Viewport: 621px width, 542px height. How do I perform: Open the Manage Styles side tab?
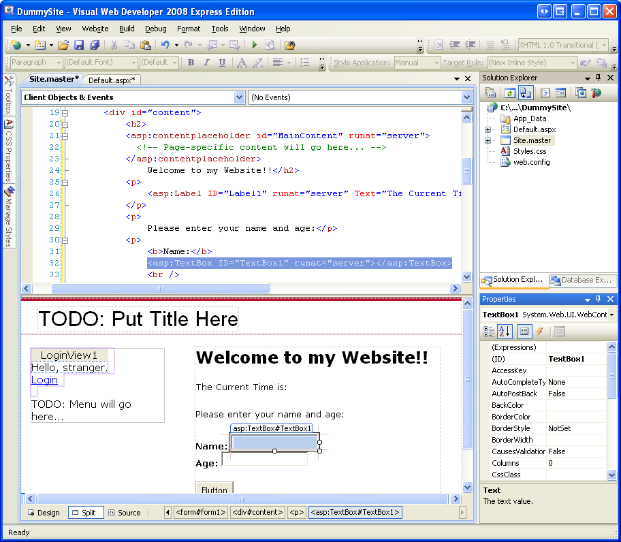pos(9,217)
